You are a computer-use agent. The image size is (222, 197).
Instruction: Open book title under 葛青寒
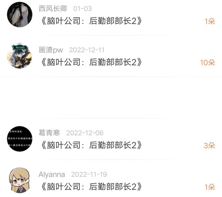point(91,145)
